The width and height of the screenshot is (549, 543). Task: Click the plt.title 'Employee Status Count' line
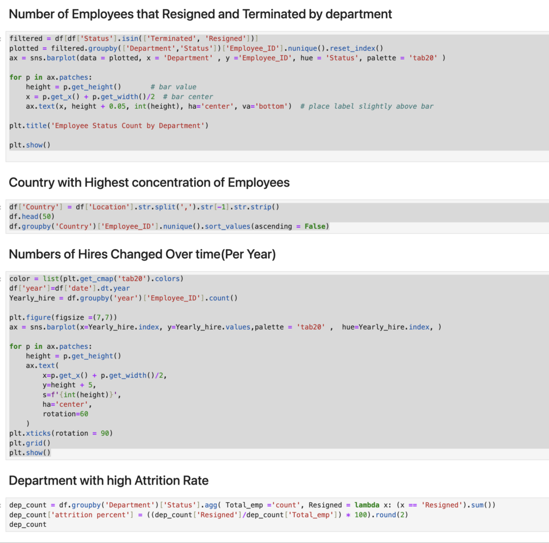click(x=109, y=125)
